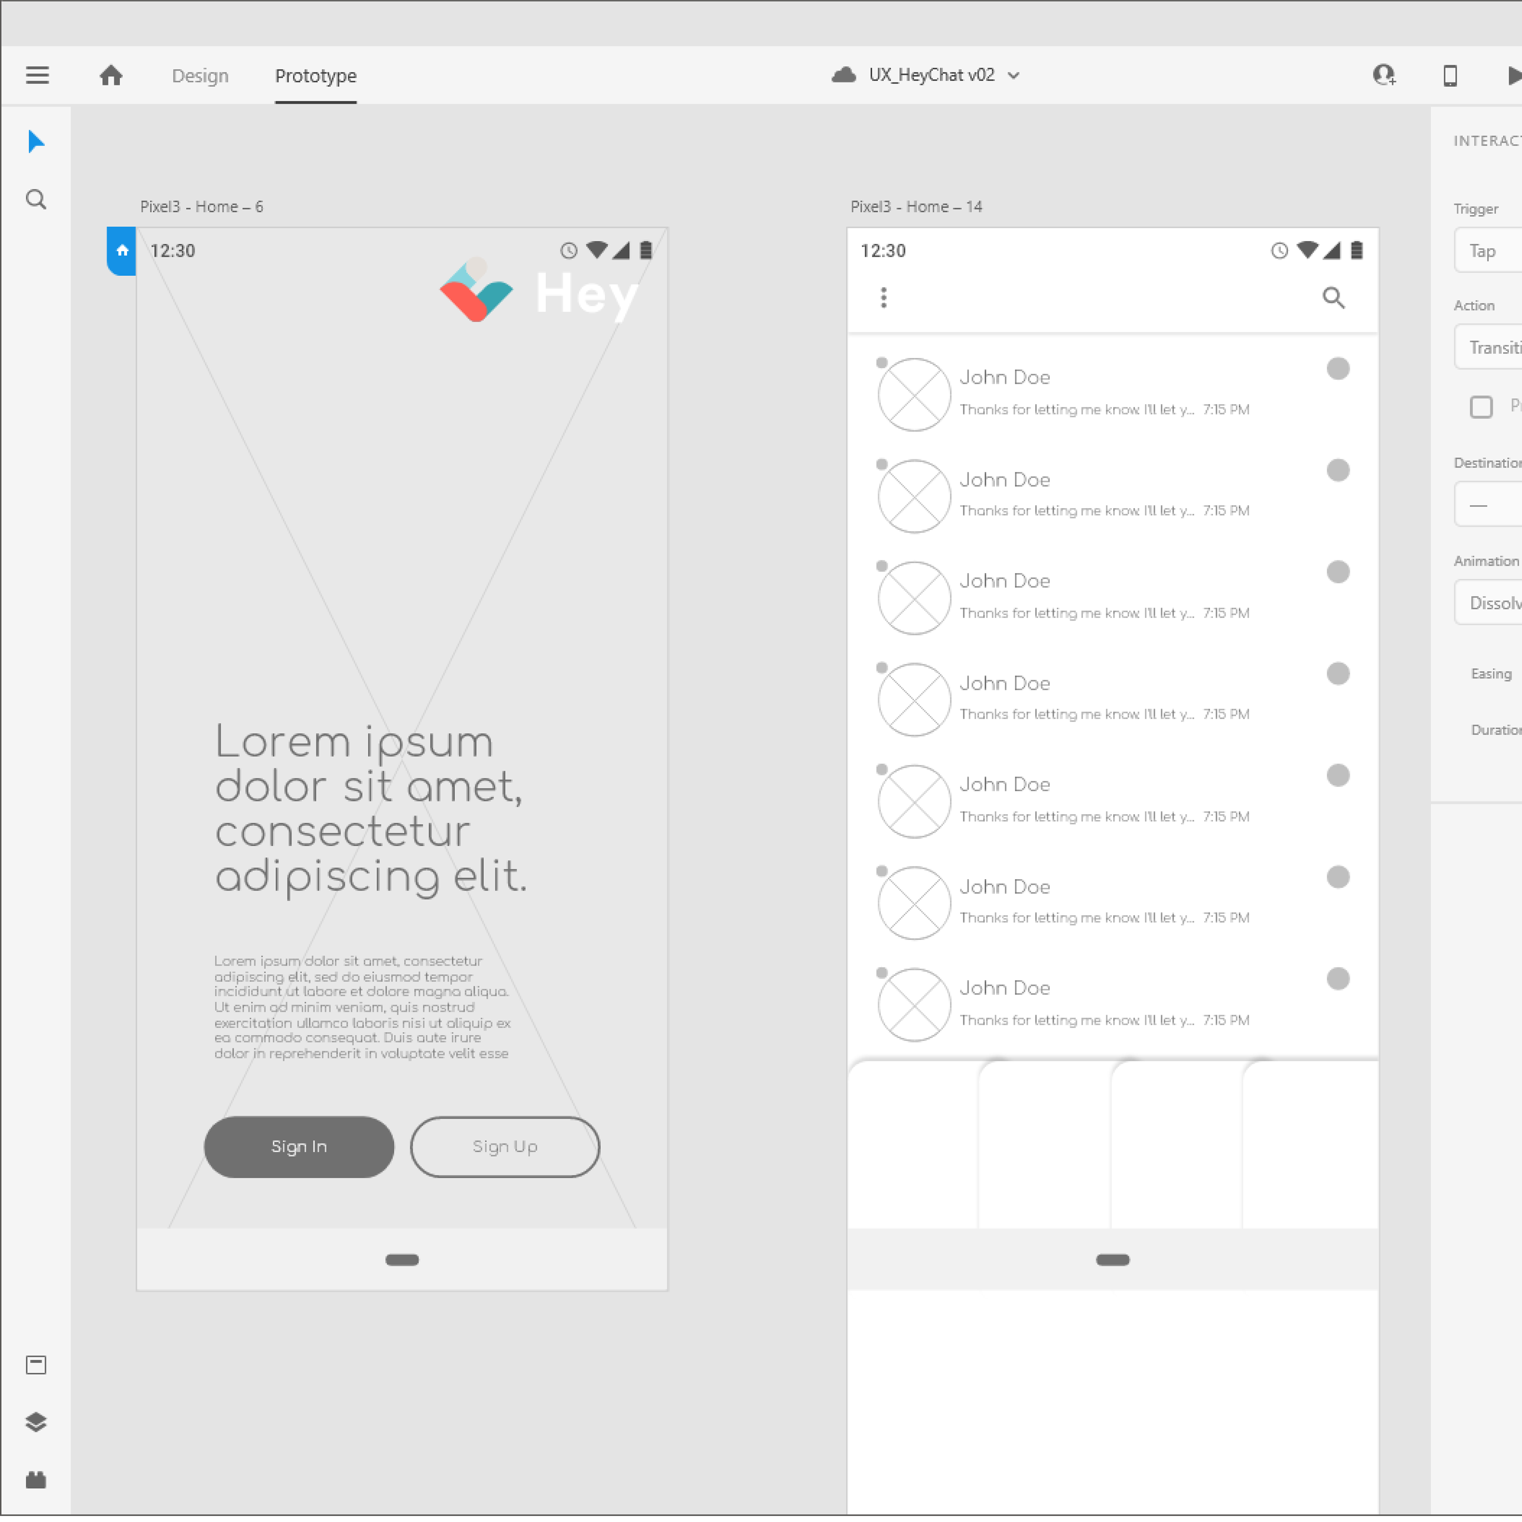This screenshot has width=1522, height=1522.
Task: Select the fifth John Doe name text
Action: (1004, 785)
